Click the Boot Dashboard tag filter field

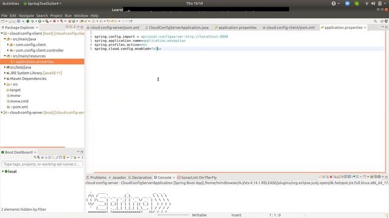42,164
